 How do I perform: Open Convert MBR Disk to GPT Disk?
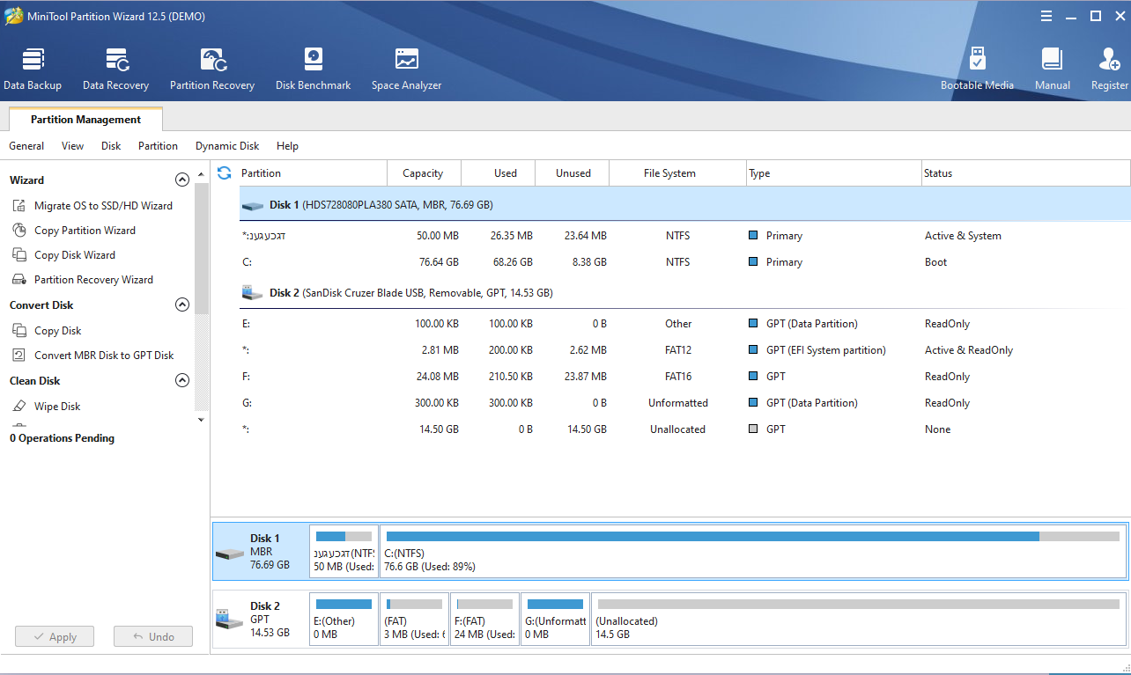click(104, 356)
